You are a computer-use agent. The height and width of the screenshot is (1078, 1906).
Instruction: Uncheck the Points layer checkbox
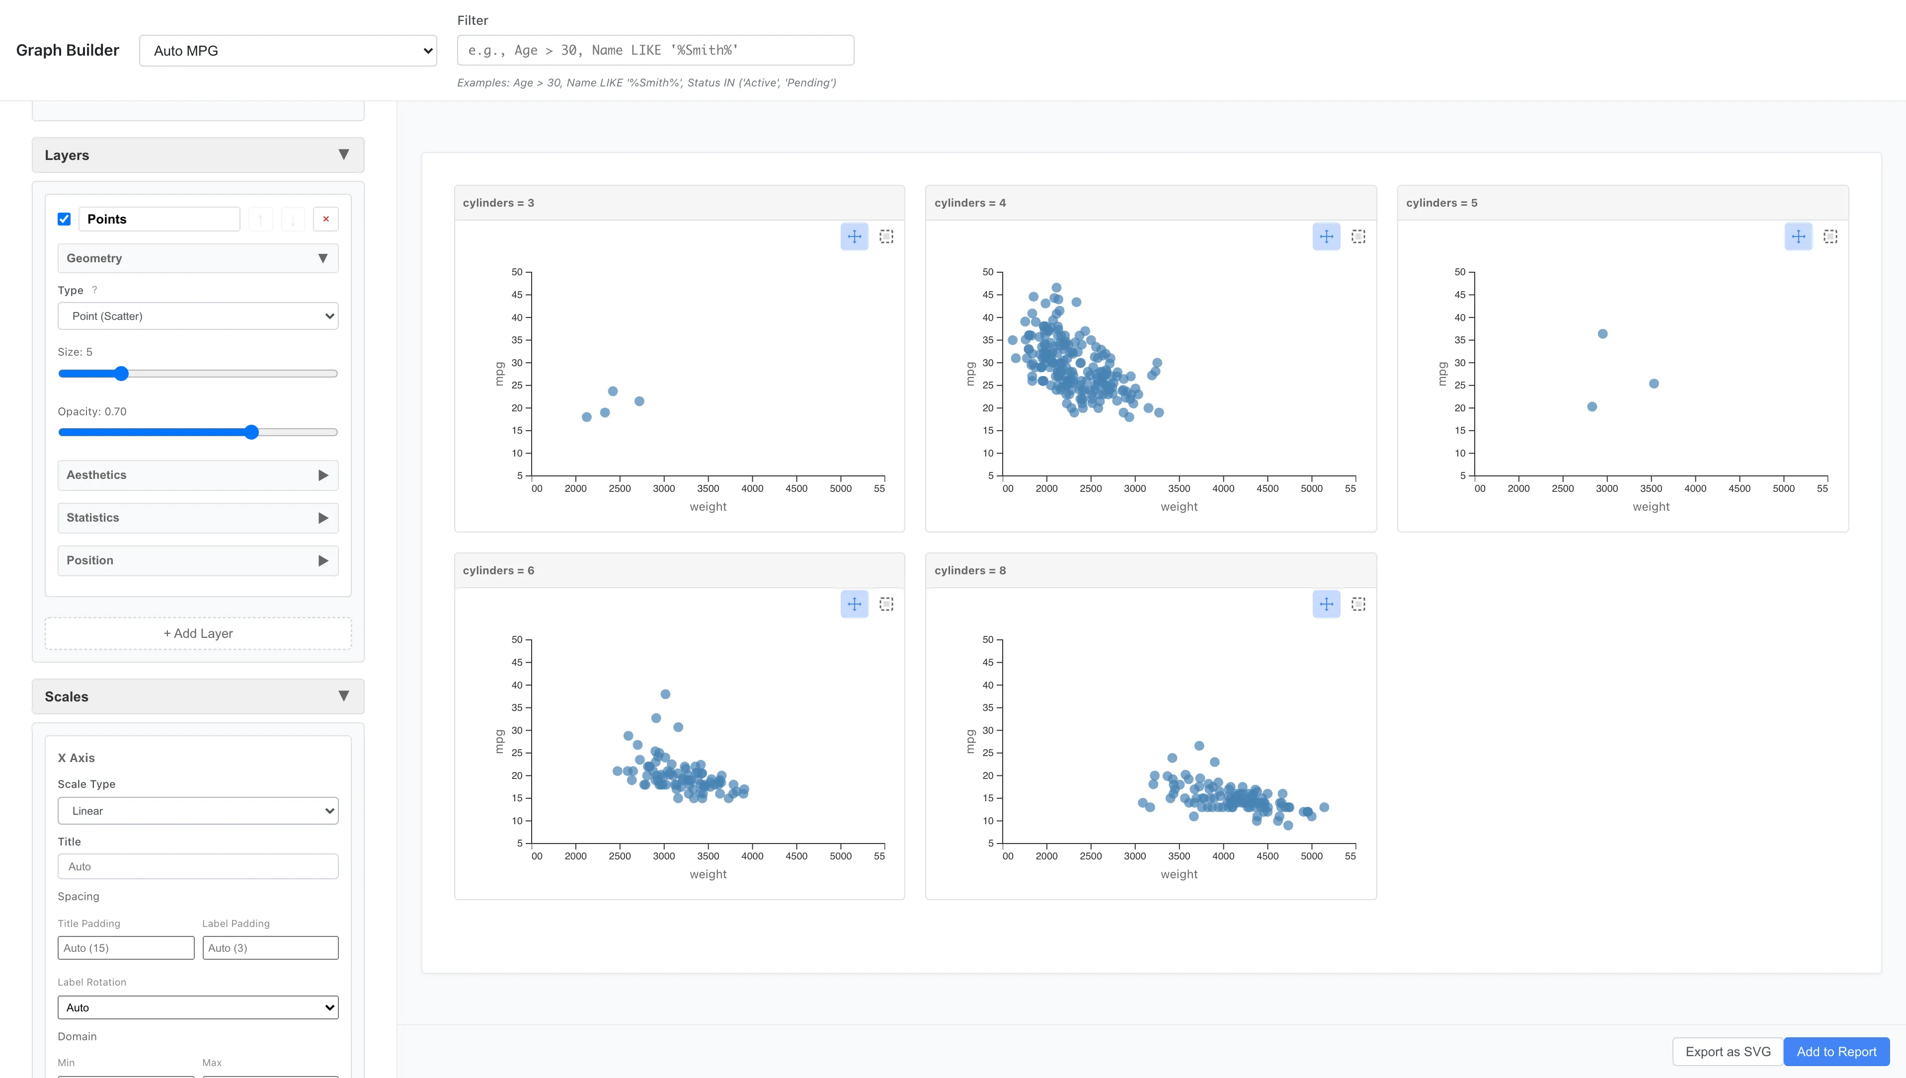tap(65, 219)
